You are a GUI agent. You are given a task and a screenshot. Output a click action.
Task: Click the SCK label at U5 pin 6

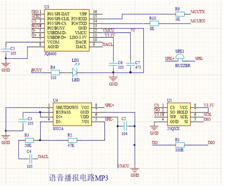click(207, 114)
